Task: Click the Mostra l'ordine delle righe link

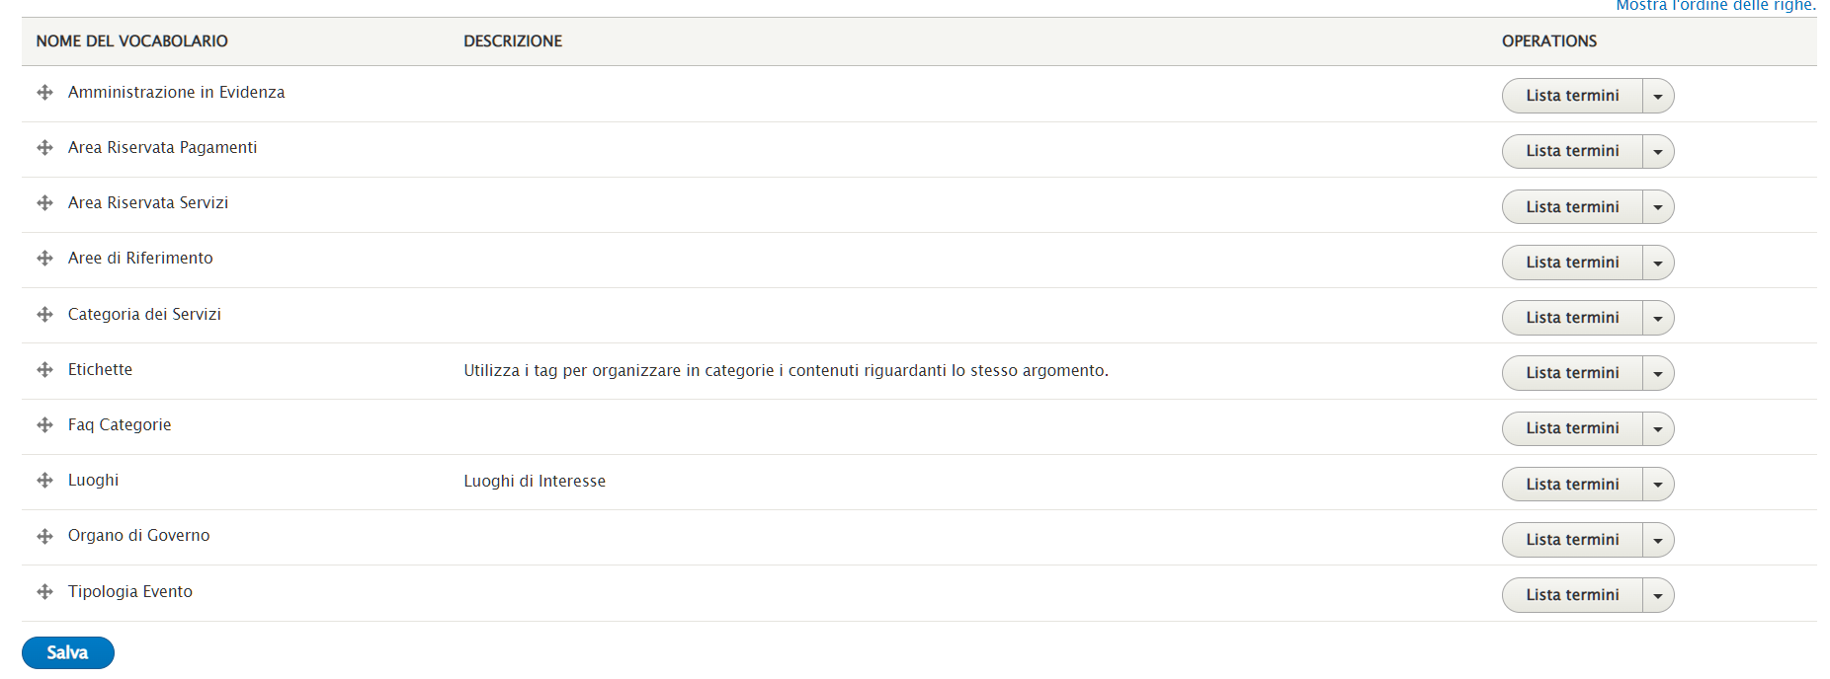Action: [1715, 6]
